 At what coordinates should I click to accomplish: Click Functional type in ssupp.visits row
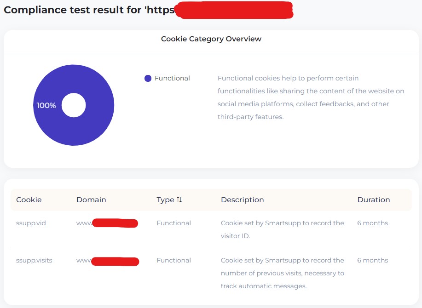(x=173, y=261)
